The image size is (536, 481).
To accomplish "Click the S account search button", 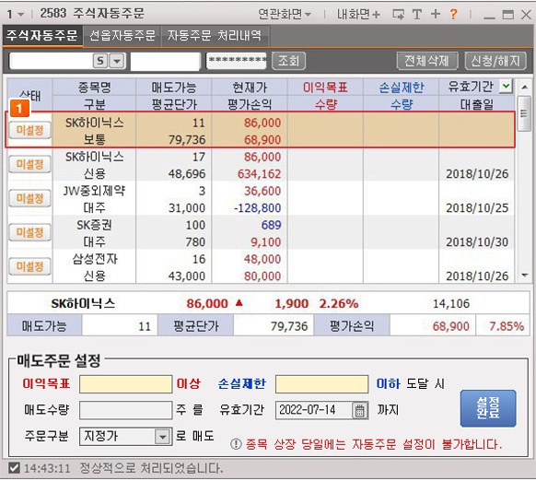I will [x=100, y=61].
